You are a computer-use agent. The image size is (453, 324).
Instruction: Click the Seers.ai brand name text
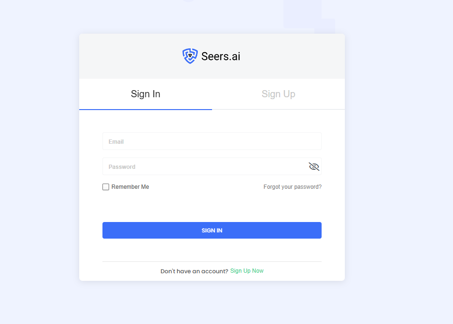(x=221, y=56)
